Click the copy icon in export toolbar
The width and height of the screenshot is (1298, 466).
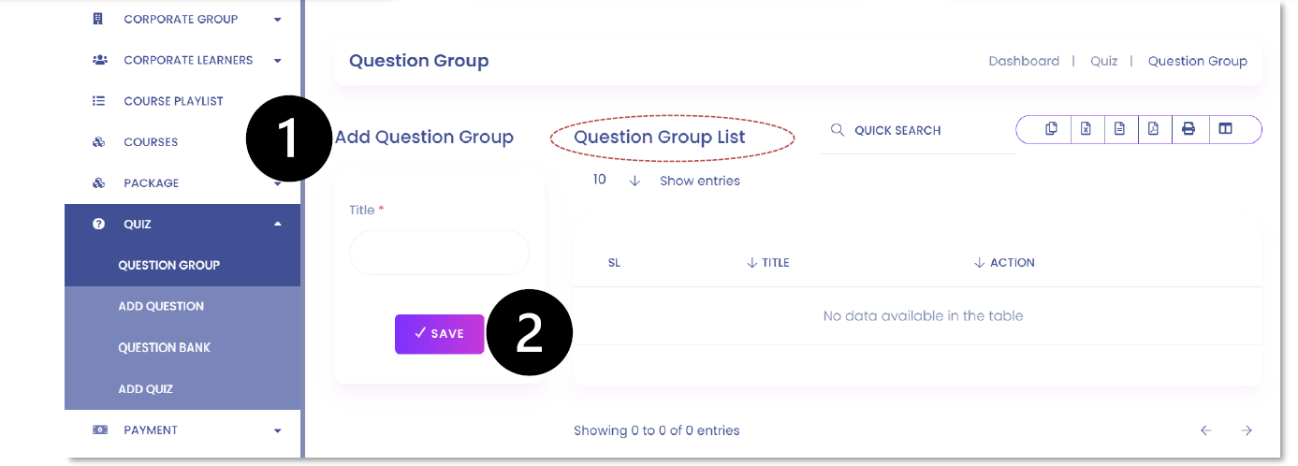tap(1052, 129)
